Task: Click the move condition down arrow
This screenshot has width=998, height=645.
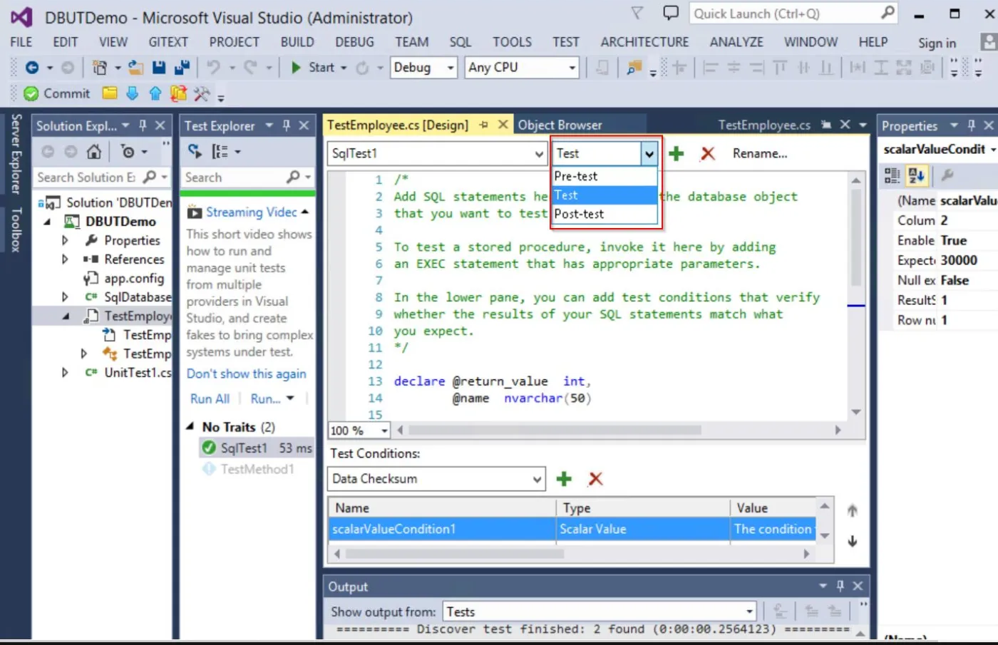Action: pos(853,541)
